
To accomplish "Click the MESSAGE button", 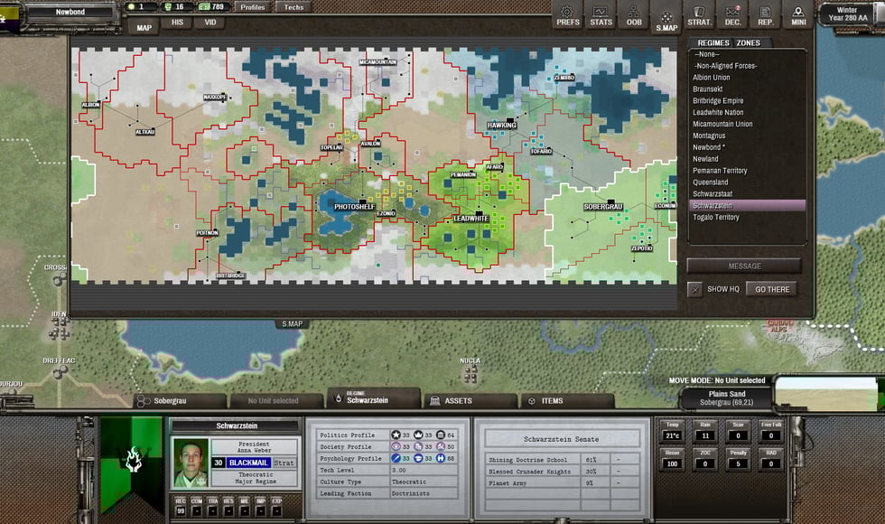I will tap(744, 266).
